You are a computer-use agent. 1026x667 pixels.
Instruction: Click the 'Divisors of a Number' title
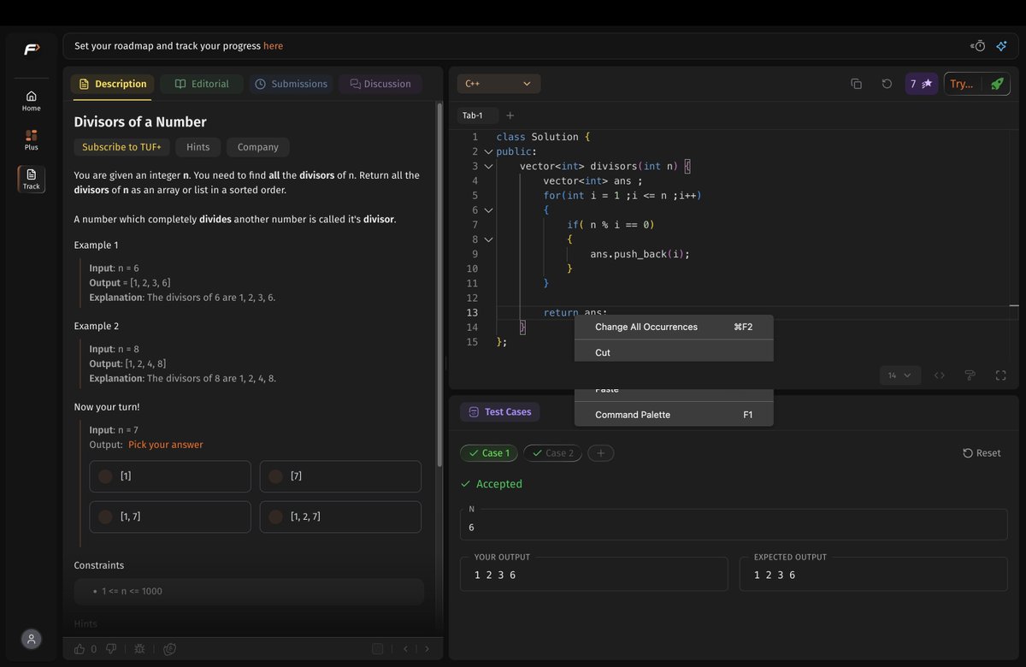coord(140,122)
